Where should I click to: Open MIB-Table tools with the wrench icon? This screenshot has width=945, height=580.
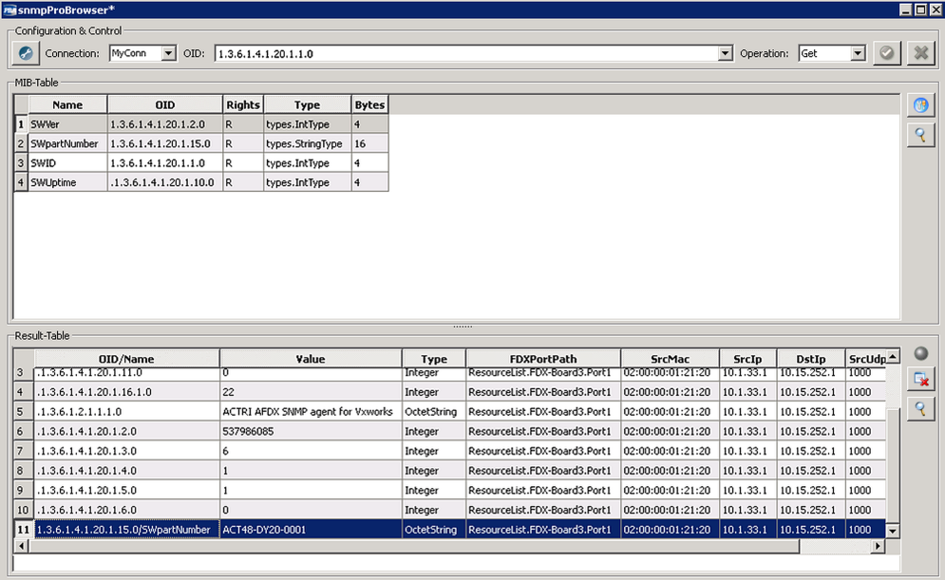click(919, 104)
